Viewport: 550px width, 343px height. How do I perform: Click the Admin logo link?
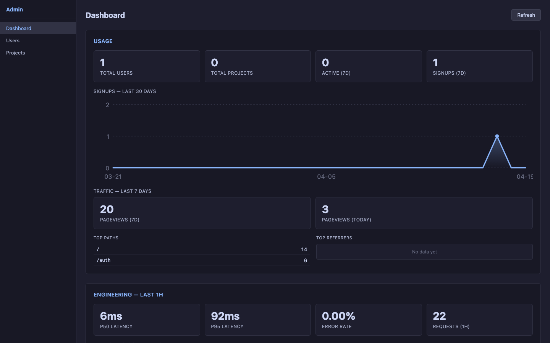(x=15, y=10)
